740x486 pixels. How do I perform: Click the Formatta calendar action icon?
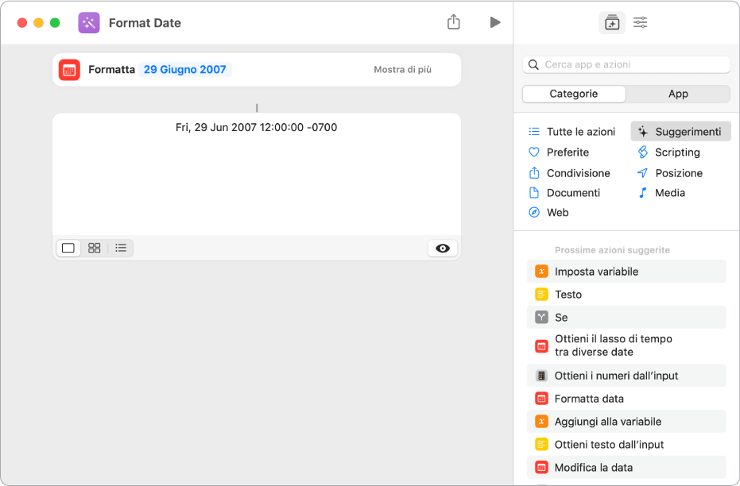(x=69, y=70)
